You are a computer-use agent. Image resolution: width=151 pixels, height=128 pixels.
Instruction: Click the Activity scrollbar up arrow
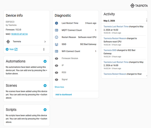147,19
